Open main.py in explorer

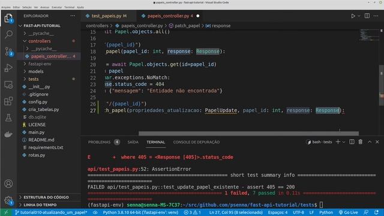point(36,132)
